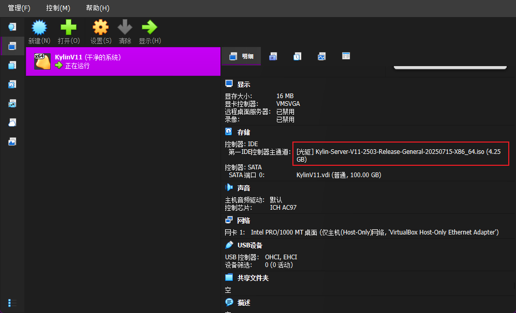Click the 主机音频驱动 label

coord(244,200)
